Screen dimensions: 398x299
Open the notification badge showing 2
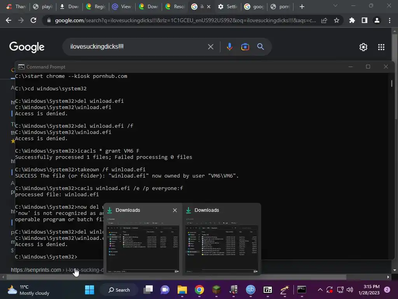coord(387,290)
